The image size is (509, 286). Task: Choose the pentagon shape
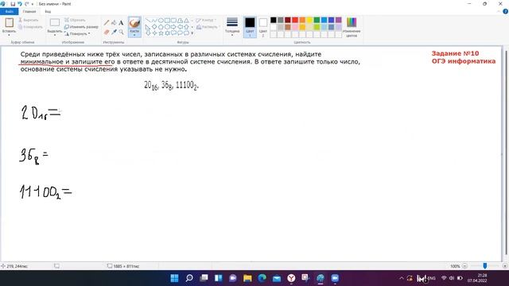[x=161, y=26]
